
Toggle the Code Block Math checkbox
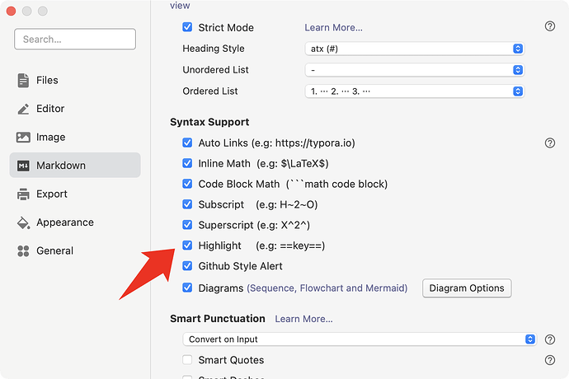[187, 184]
